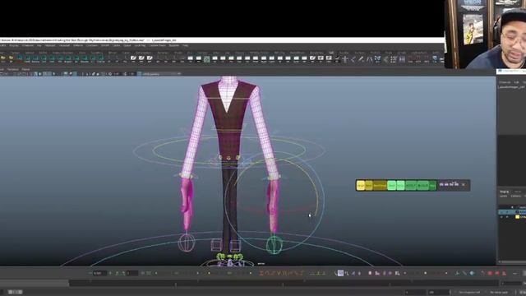This screenshot has width=526, height=296.
Task: Open the Deform menu
Action: pos(78,45)
